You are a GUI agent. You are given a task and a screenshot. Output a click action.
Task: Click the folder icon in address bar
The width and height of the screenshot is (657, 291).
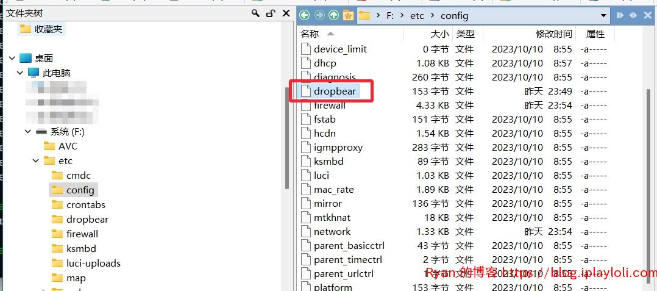coord(364,16)
